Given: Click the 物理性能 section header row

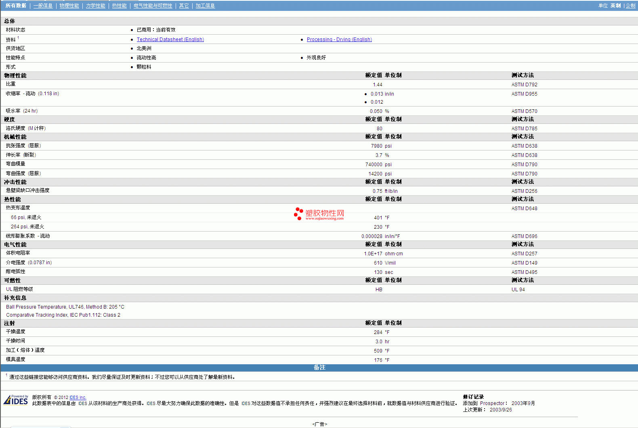Looking at the screenshot, I should (15, 75).
